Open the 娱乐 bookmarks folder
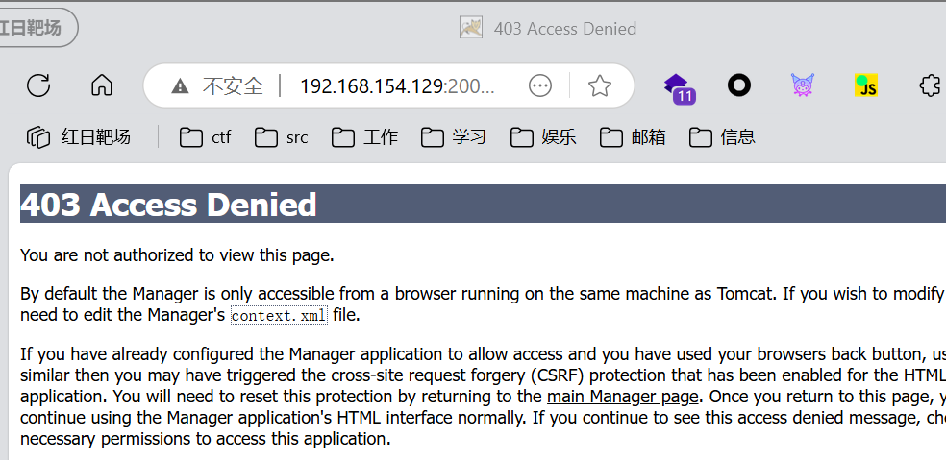This screenshot has width=946, height=460. (543, 137)
